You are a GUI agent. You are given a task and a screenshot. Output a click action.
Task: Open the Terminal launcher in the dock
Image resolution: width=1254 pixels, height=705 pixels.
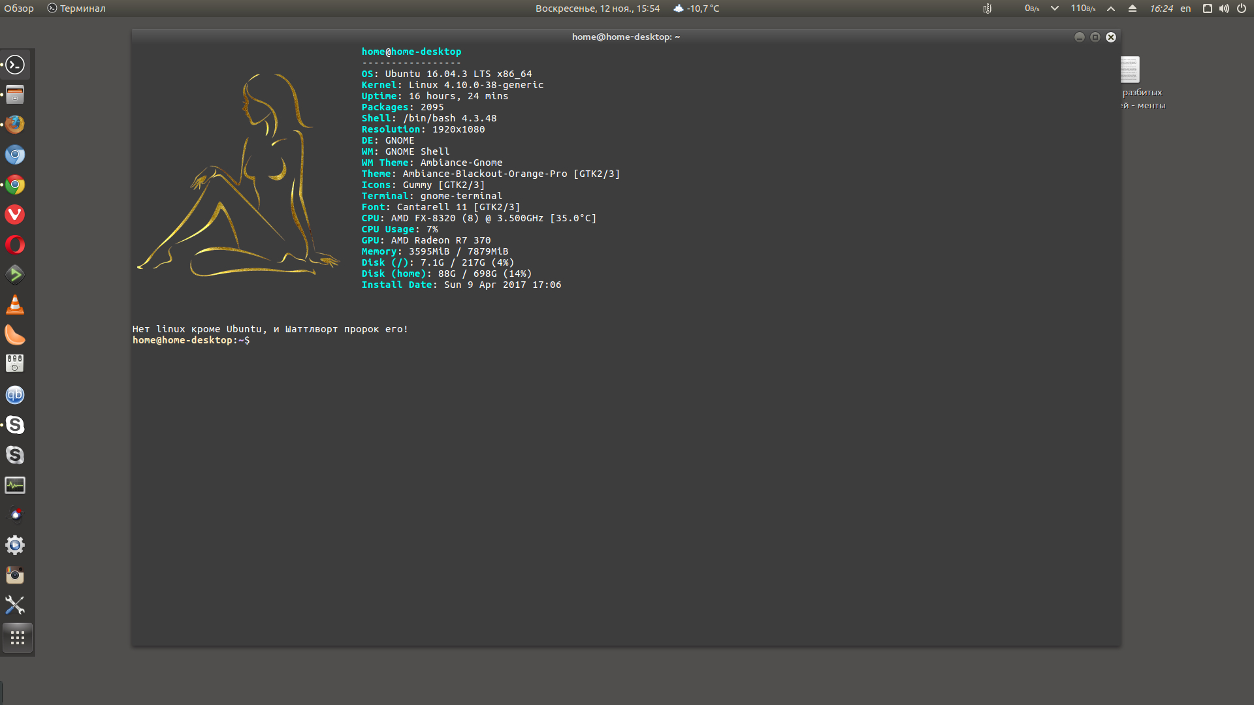[15, 65]
